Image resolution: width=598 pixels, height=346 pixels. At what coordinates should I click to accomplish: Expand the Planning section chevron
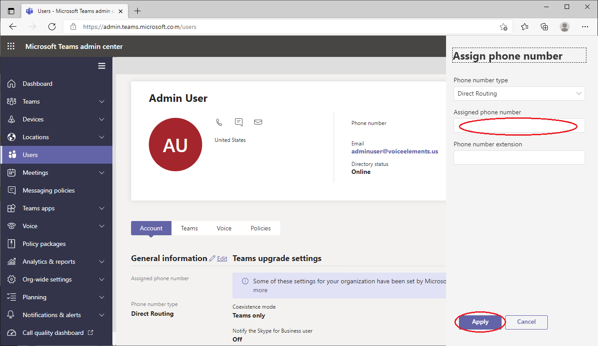tap(102, 297)
